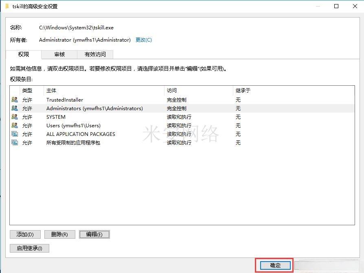Click 读取和执行 in the Users row
Screen dimensions: 364x273
(179, 125)
